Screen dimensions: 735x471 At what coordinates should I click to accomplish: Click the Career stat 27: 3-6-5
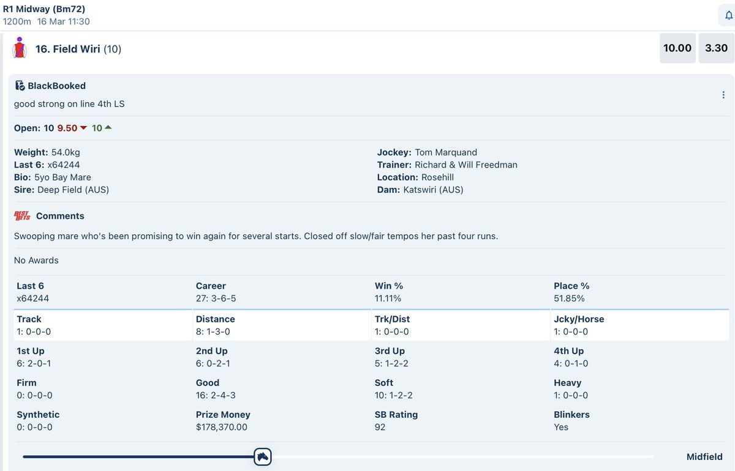coord(216,299)
